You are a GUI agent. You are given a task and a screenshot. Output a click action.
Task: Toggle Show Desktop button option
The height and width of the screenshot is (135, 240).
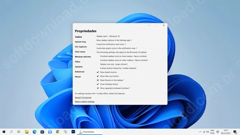(107, 84)
